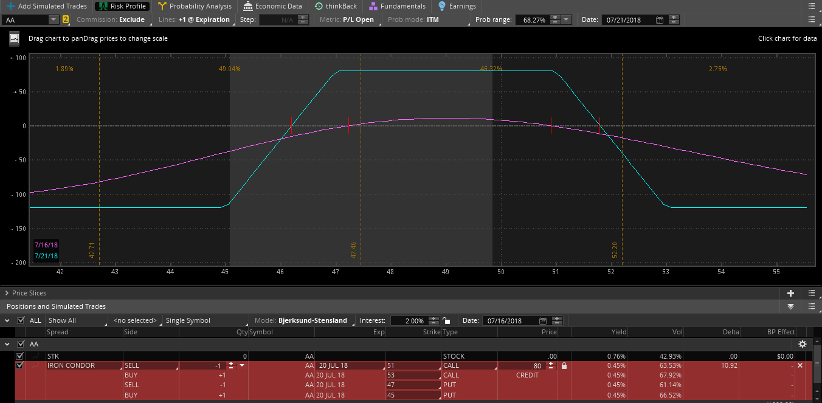The height and width of the screenshot is (403, 822).
Task: Open IRON CONDOR spread type dropdown
Action: 83,366
